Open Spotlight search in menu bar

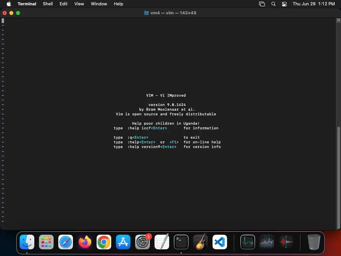pyautogui.click(x=273, y=4)
